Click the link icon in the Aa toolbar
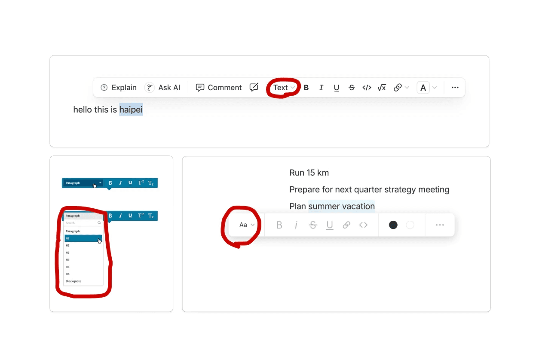The image size is (539, 353). [x=346, y=225]
